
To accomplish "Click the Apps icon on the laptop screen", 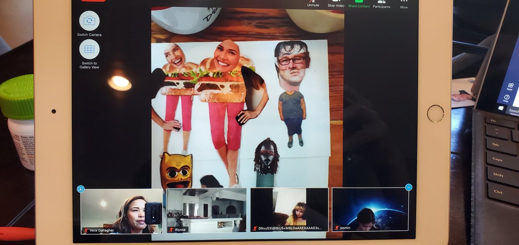I will coord(510,86).
